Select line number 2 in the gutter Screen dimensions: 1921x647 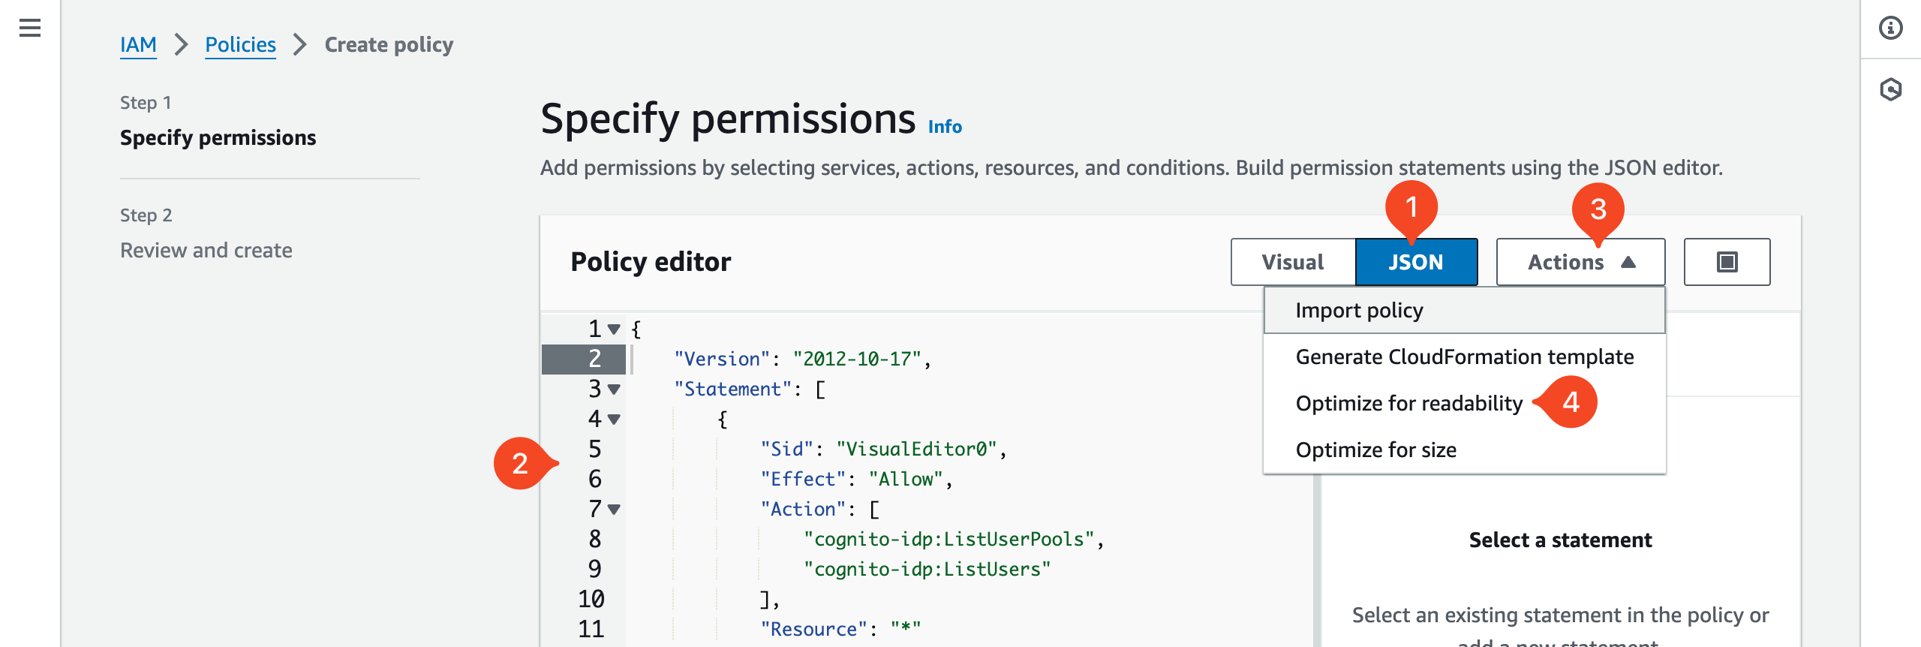tap(594, 359)
